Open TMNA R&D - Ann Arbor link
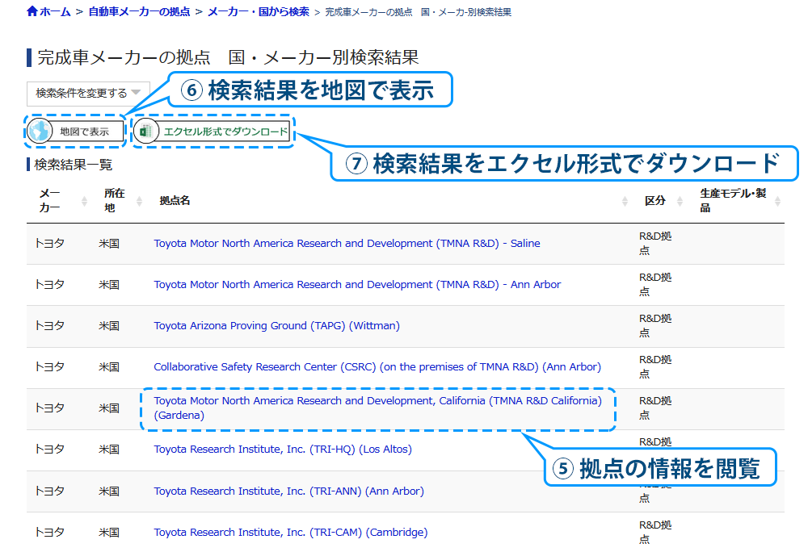Image resolution: width=808 pixels, height=552 pixels. (x=357, y=285)
